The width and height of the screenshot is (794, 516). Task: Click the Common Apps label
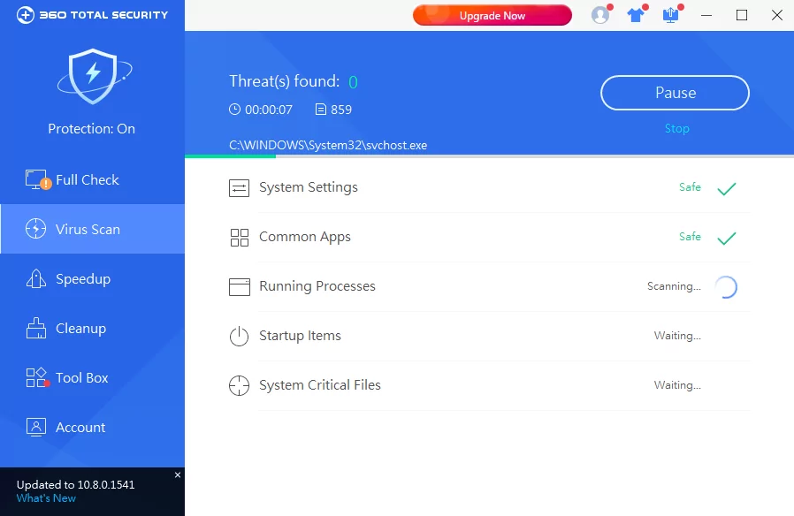coord(305,237)
